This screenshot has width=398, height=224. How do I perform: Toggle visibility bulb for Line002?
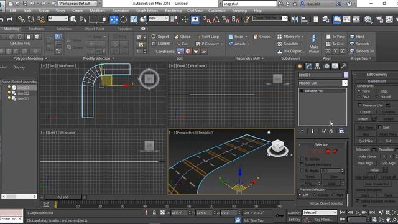click(x=9, y=93)
